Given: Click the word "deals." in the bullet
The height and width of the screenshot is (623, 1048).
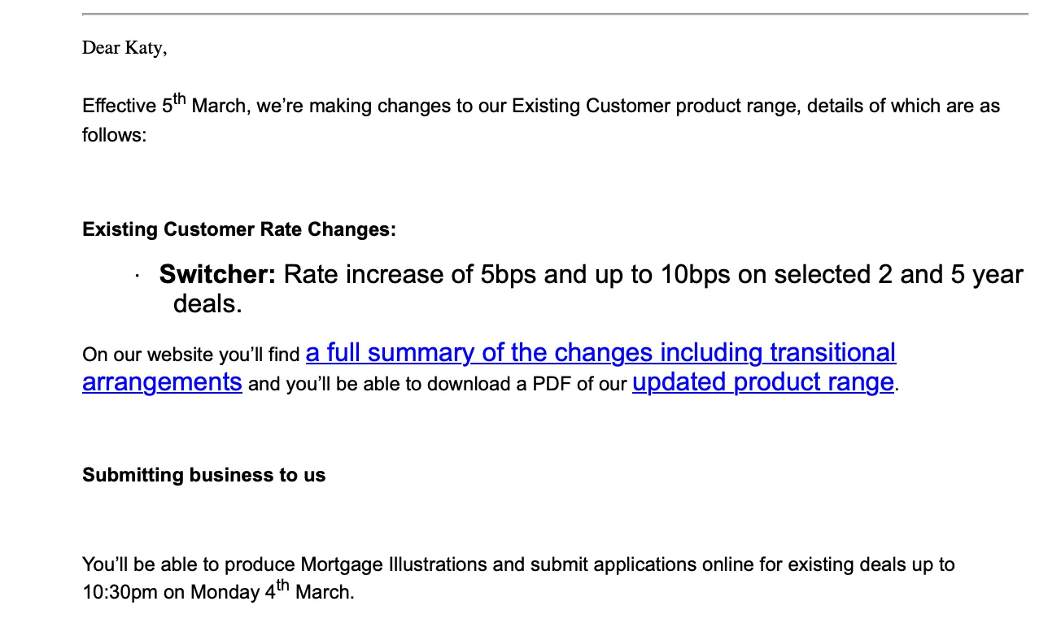Looking at the screenshot, I should click(207, 304).
